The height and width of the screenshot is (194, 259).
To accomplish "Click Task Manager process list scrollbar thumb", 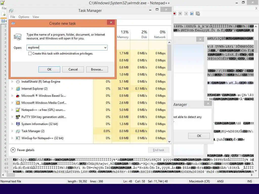I will pyautogui.click(x=169, y=58).
